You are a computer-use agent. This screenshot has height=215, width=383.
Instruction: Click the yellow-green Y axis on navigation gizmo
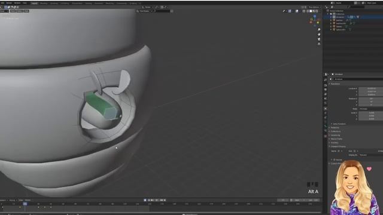(318, 23)
